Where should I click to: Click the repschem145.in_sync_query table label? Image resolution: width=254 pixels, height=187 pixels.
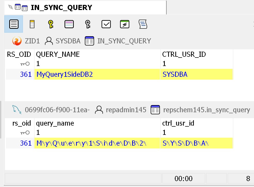click(206, 110)
